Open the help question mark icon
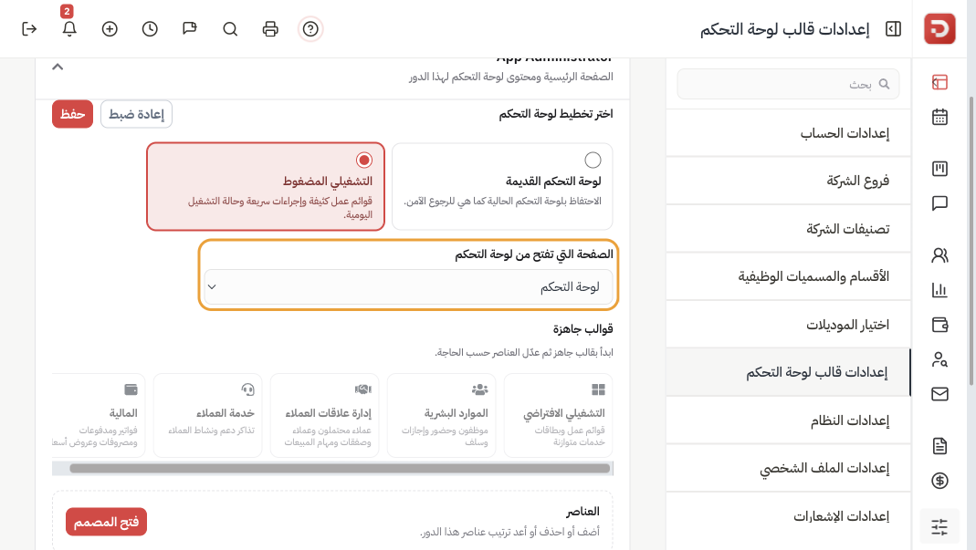This screenshot has width=976, height=550. [310, 29]
